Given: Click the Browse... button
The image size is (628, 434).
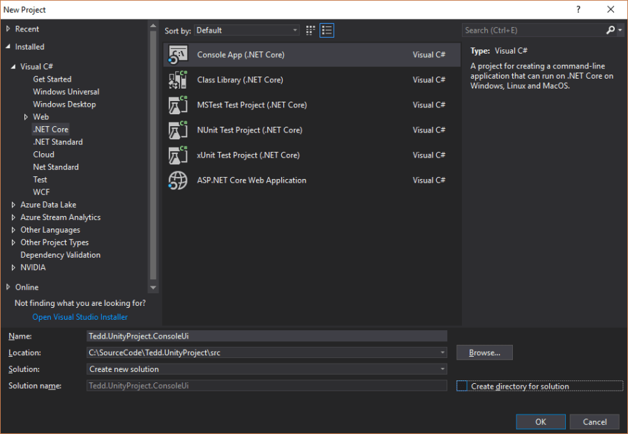Looking at the screenshot, I should pyautogui.click(x=485, y=352).
